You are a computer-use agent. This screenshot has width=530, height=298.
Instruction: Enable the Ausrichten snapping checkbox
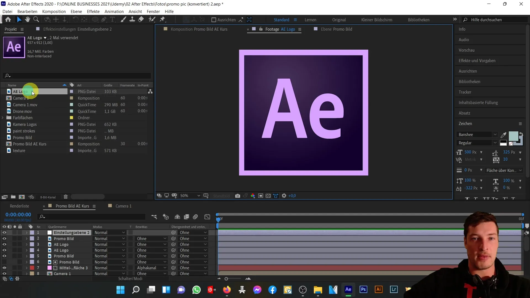pos(213,20)
